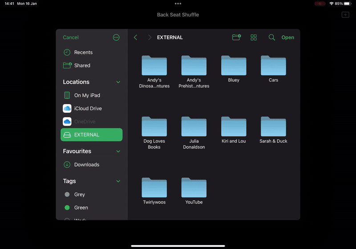Image resolution: width=356 pixels, height=249 pixels.
Task: Click the On My iPad device icon
Action: 67,95
